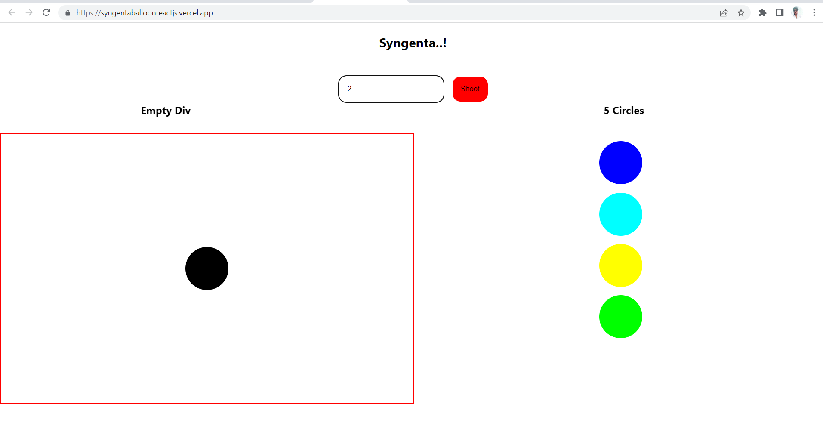
Task: Click the 5 Circles heading
Action: click(624, 111)
